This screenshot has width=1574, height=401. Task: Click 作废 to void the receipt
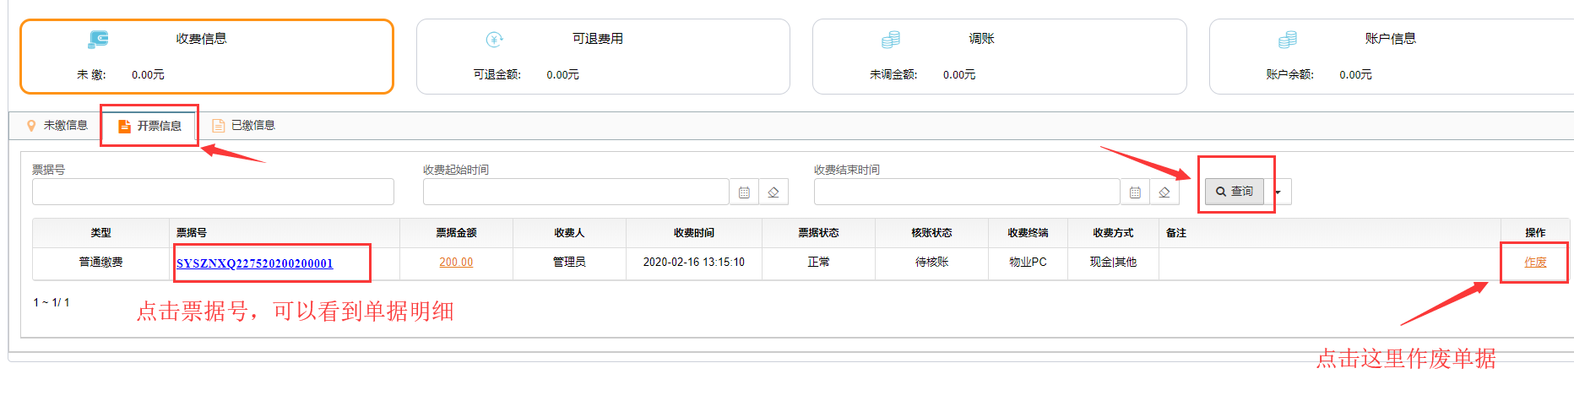pos(1535,263)
